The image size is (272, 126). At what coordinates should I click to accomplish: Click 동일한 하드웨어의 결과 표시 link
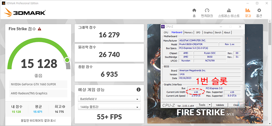pos(38,120)
